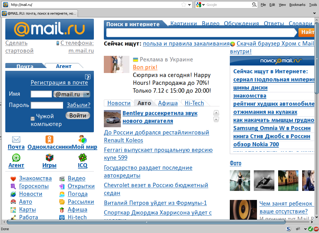The width and height of the screenshot is (319, 233).
Task: Click the Погода sun-cloud icon
Action: coord(62,194)
